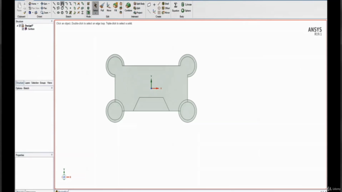This screenshot has height=192, width=342.
Task: Select the Fill tool
Action: pos(115,7)
